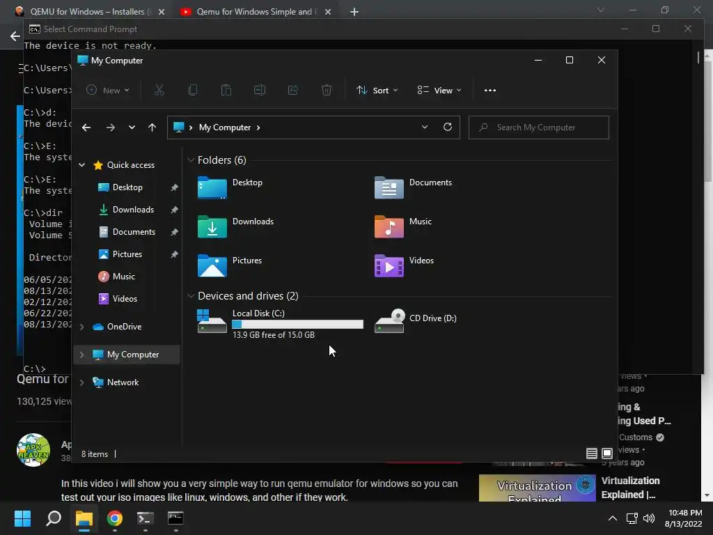Viewport: 713px width, 535px height.
Task: Open recent locations dropdown chevron
Action: 132,127
